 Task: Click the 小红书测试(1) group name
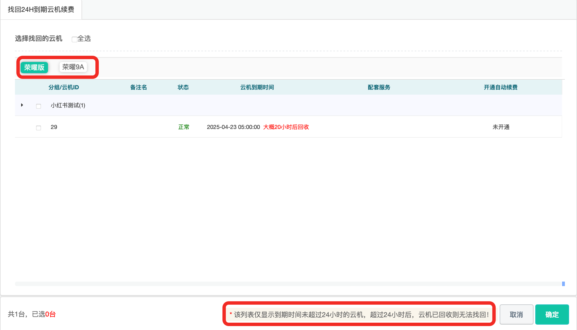coord(68,105)
